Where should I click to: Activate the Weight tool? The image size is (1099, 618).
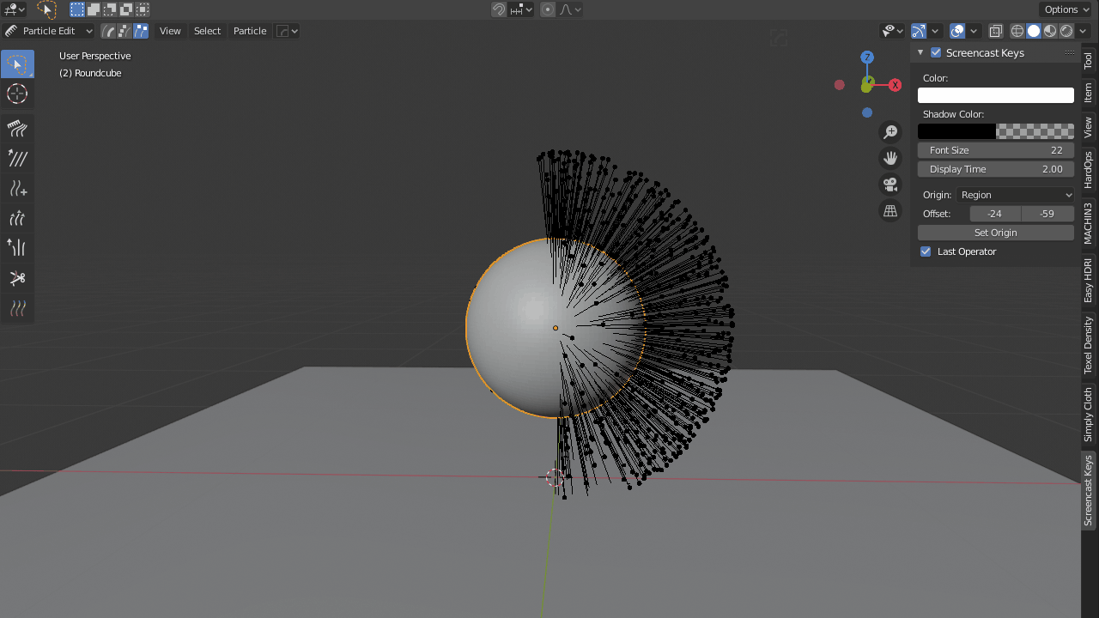tap(17, 307)
